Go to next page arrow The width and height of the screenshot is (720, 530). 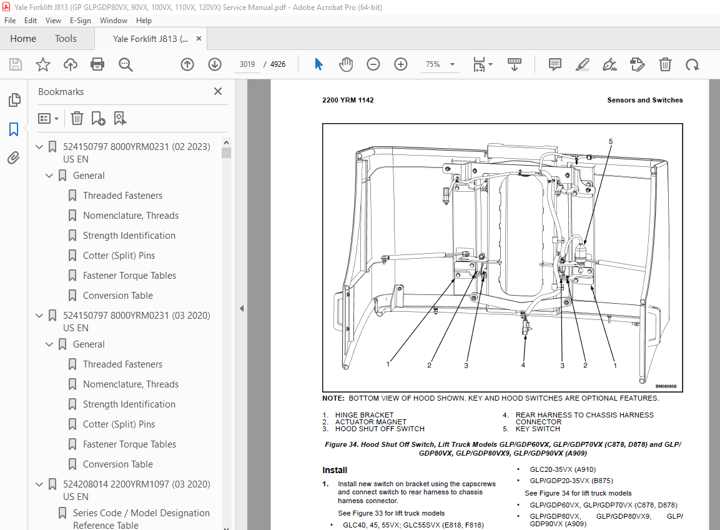[214, 64]
